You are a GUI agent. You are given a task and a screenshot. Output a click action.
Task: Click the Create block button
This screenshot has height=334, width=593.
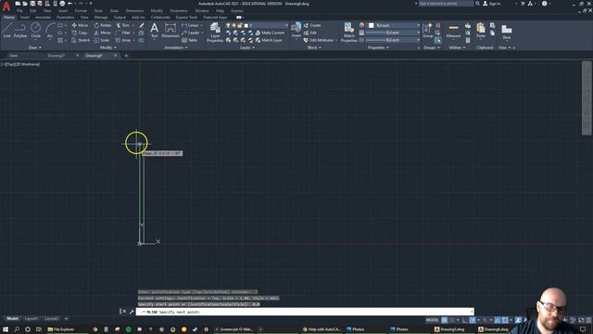coord(312,25)
